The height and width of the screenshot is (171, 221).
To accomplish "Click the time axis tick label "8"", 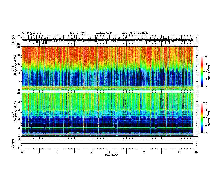I will (161, 153).
